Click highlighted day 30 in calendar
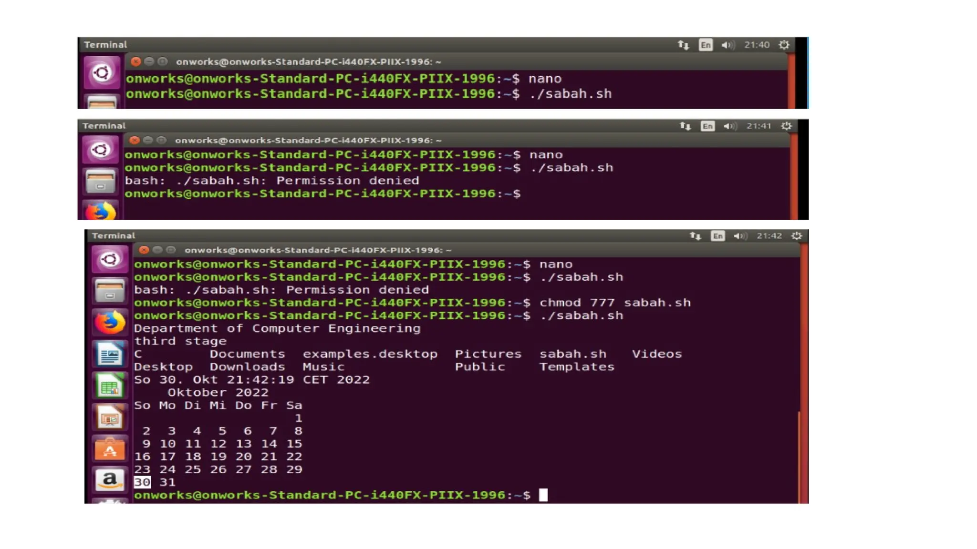The image size is (977, 549). coord(142,482)
